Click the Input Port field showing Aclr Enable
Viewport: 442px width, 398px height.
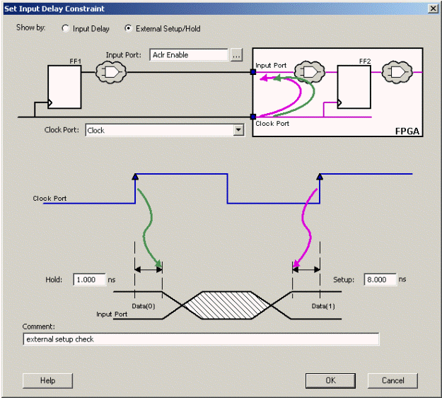[x=189, y=54]
